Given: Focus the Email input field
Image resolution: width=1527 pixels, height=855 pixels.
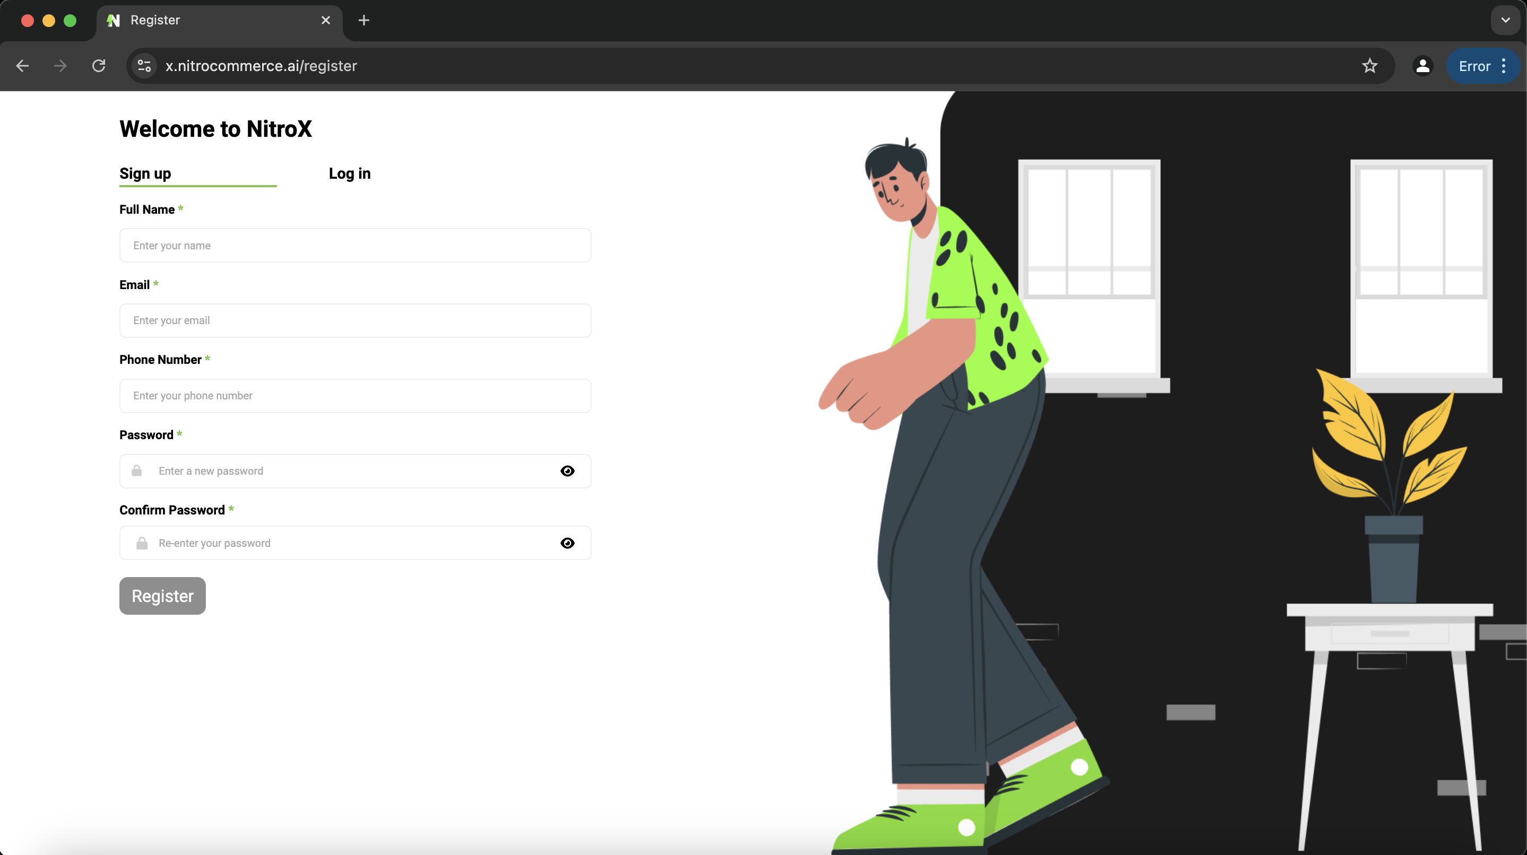Looking at the screenshot, I should 355,320.
